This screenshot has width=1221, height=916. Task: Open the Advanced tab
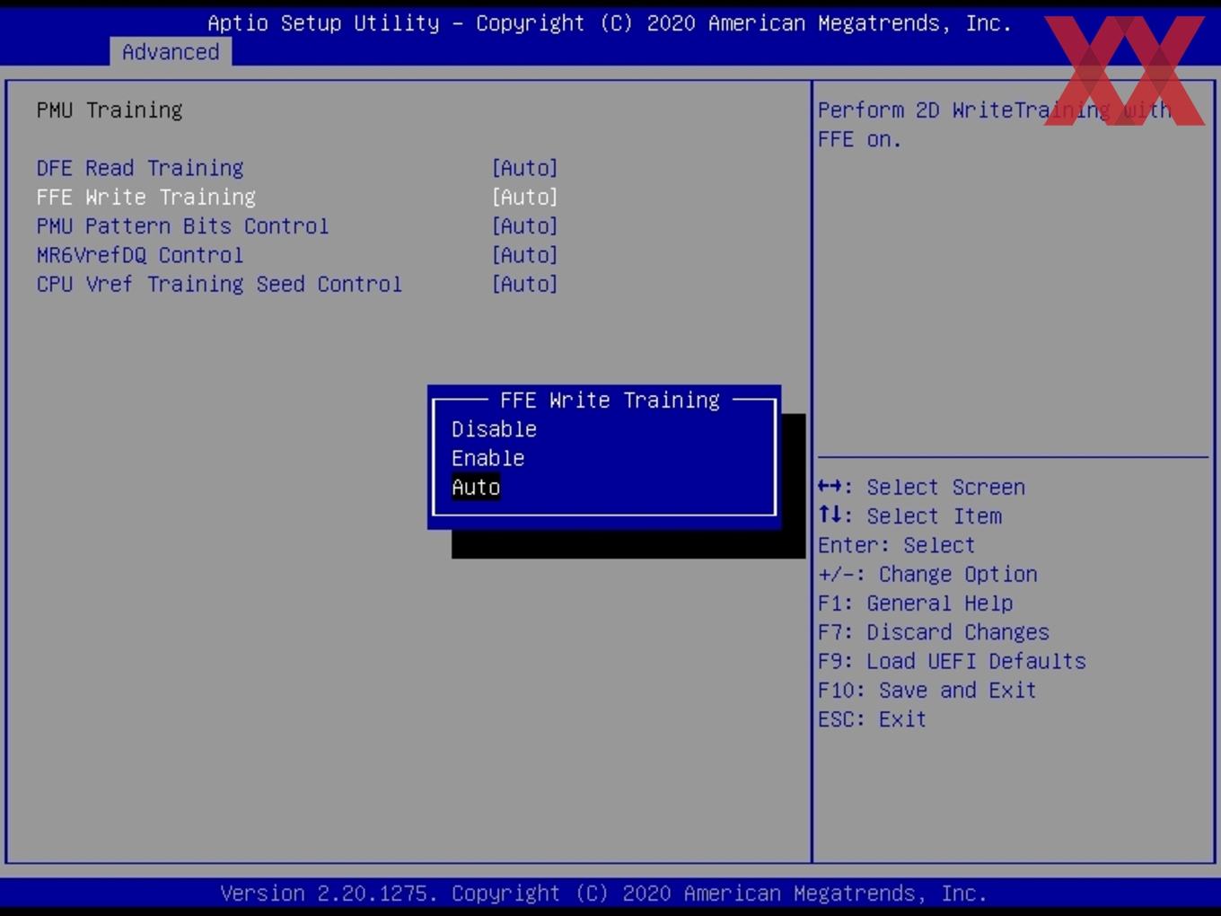coord(171,52)
